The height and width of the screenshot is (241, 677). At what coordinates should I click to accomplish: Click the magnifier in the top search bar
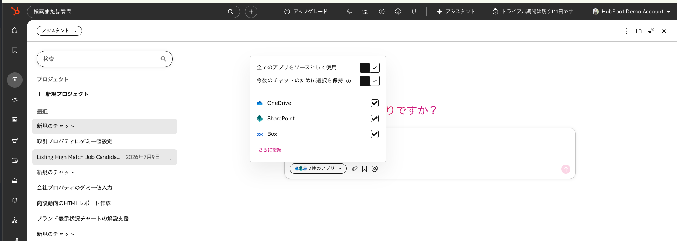tap(230, 12)
